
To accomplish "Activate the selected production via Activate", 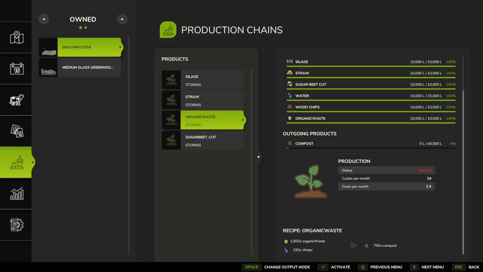I will [340, 267].
